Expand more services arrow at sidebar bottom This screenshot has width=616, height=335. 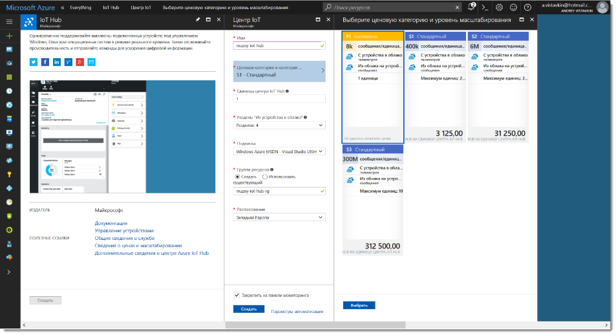pyautogui.click(x=8, y=272)
